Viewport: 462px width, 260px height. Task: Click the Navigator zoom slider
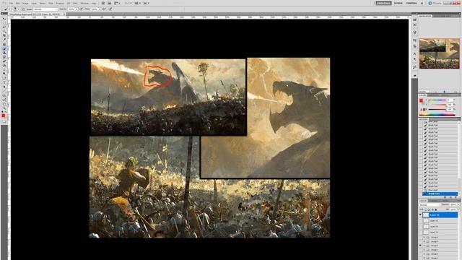point(445,92)
